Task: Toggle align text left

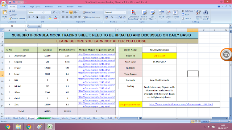Action: coord(63,17)
